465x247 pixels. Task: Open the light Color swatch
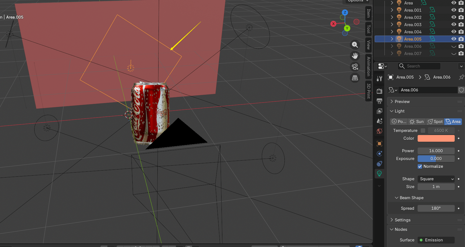pyautogui.click(x=436, y=138)
